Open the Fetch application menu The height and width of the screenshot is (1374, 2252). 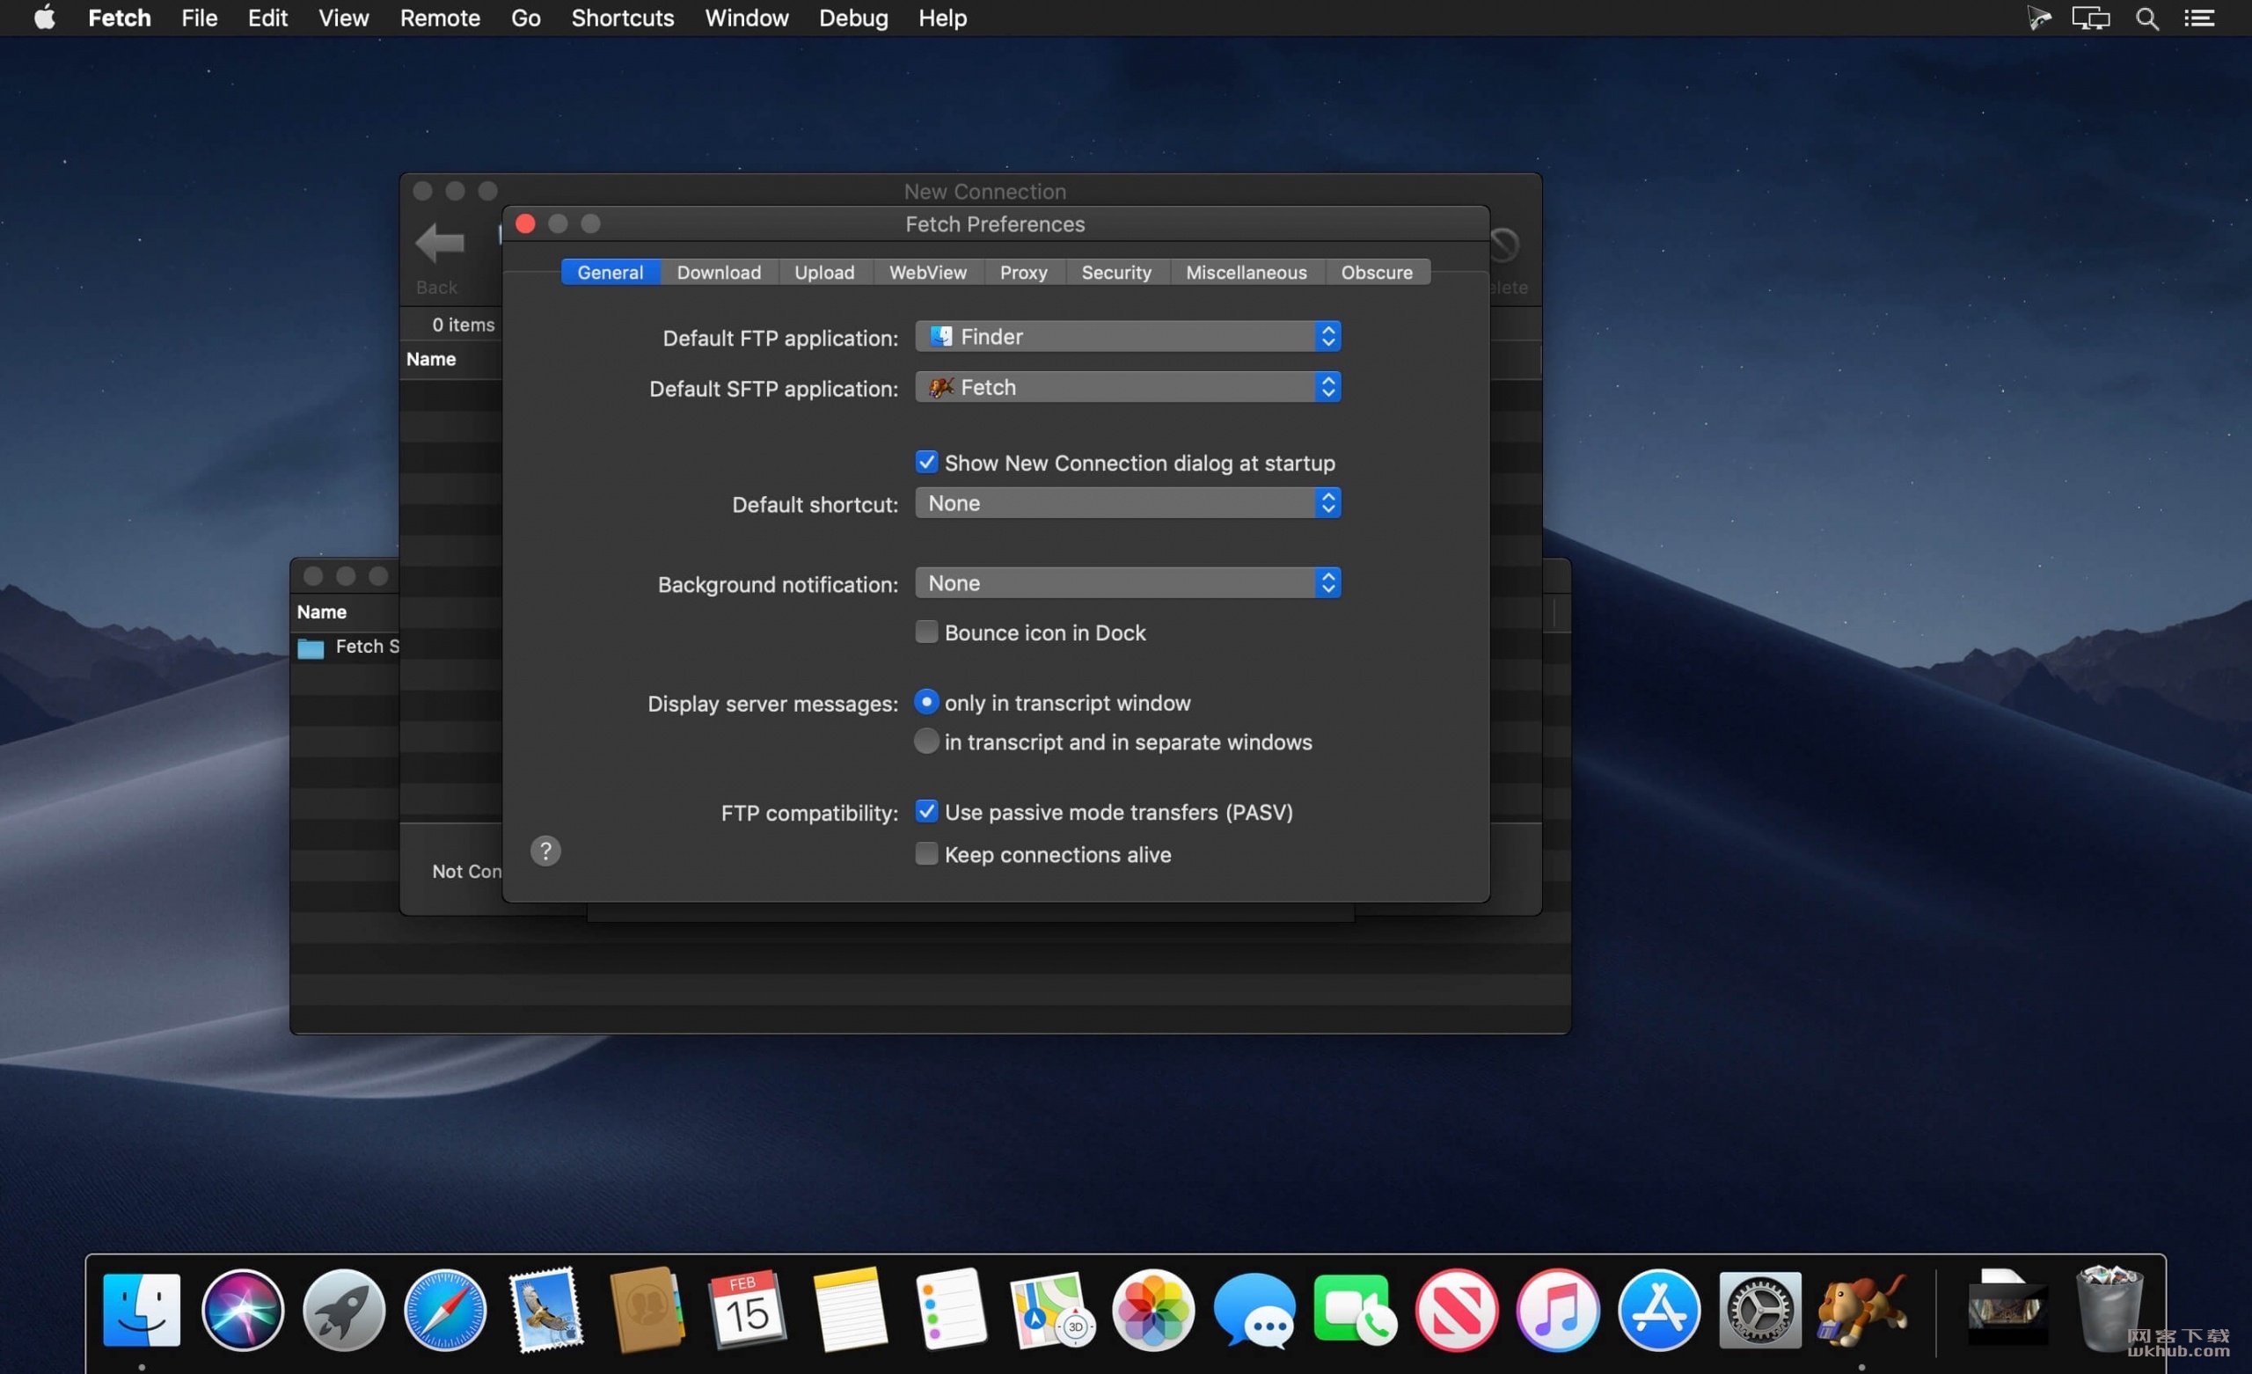point(119,18)
